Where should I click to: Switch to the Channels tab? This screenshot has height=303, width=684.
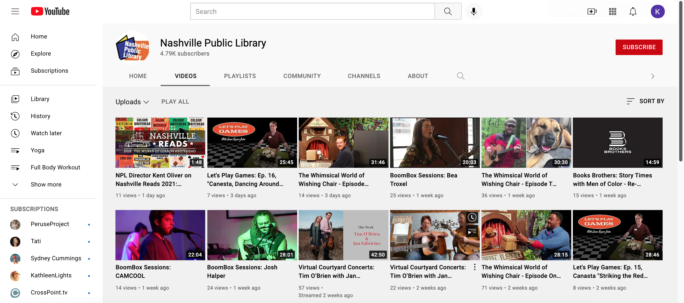(364, 76)
